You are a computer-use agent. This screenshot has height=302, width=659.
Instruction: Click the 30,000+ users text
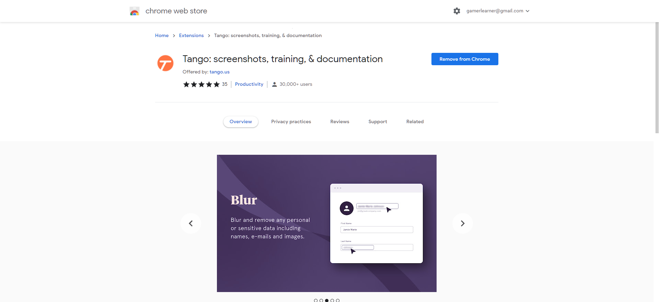pos(296,84)
